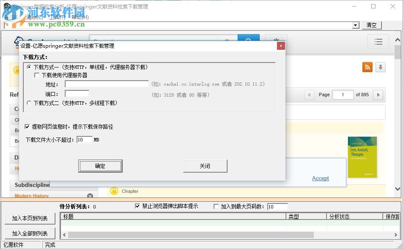Remove the Modern History filter via its X icon

[x=90, y=196]
